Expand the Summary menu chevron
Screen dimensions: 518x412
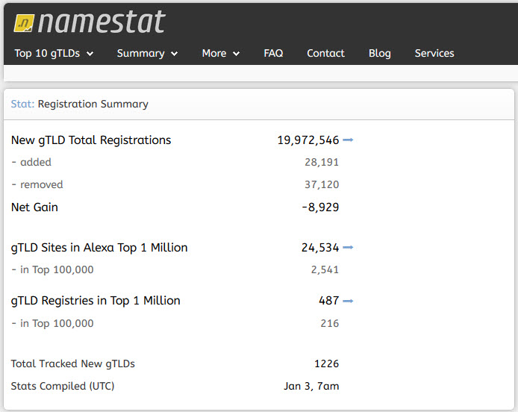(x=175, y=54)
